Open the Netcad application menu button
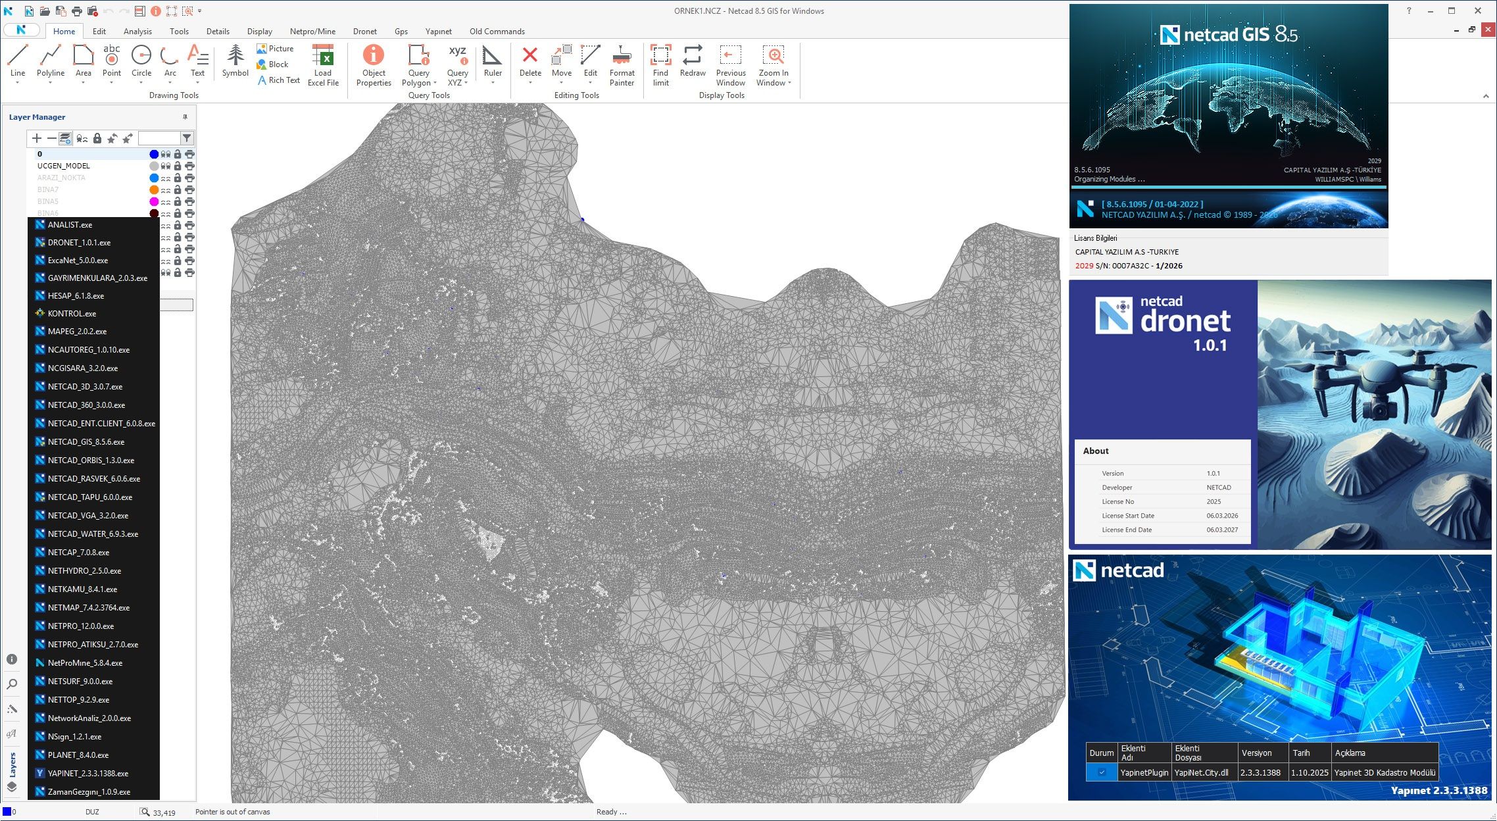Screen dimensions: 1497x821 (21, 30)
